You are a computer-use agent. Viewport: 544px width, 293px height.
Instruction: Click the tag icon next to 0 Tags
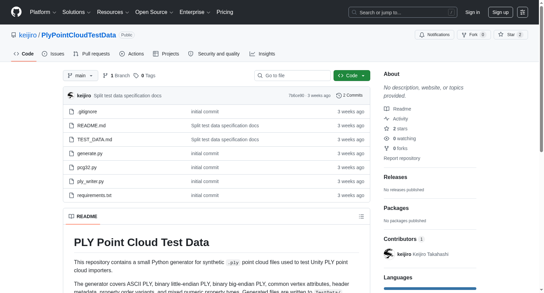point(136,76)
